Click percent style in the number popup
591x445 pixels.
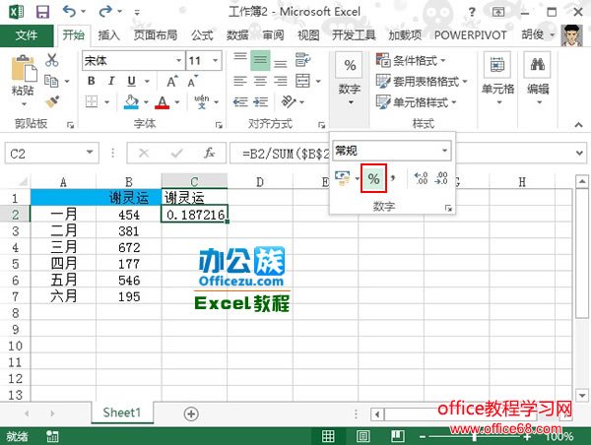(373, 178)
